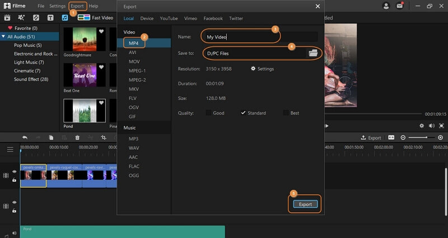Open the timeline track menu hamburger icon
Viewport: 448px width, 238px height.
point(10,150)
